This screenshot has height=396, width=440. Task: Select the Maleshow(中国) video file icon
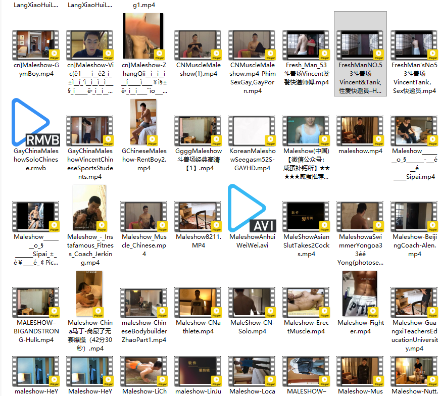pos(306,130)
